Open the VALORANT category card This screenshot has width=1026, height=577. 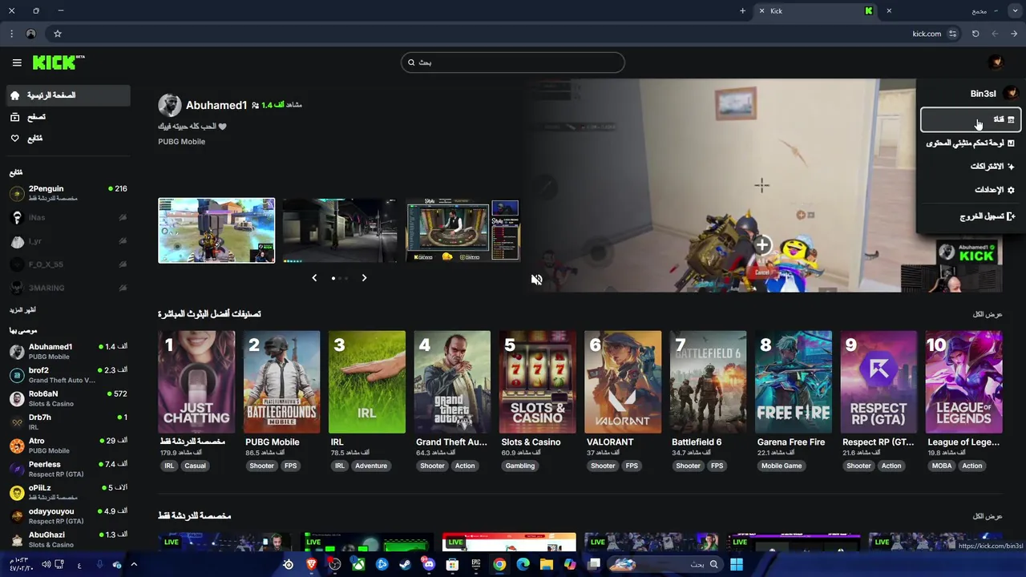click(623, 382)
